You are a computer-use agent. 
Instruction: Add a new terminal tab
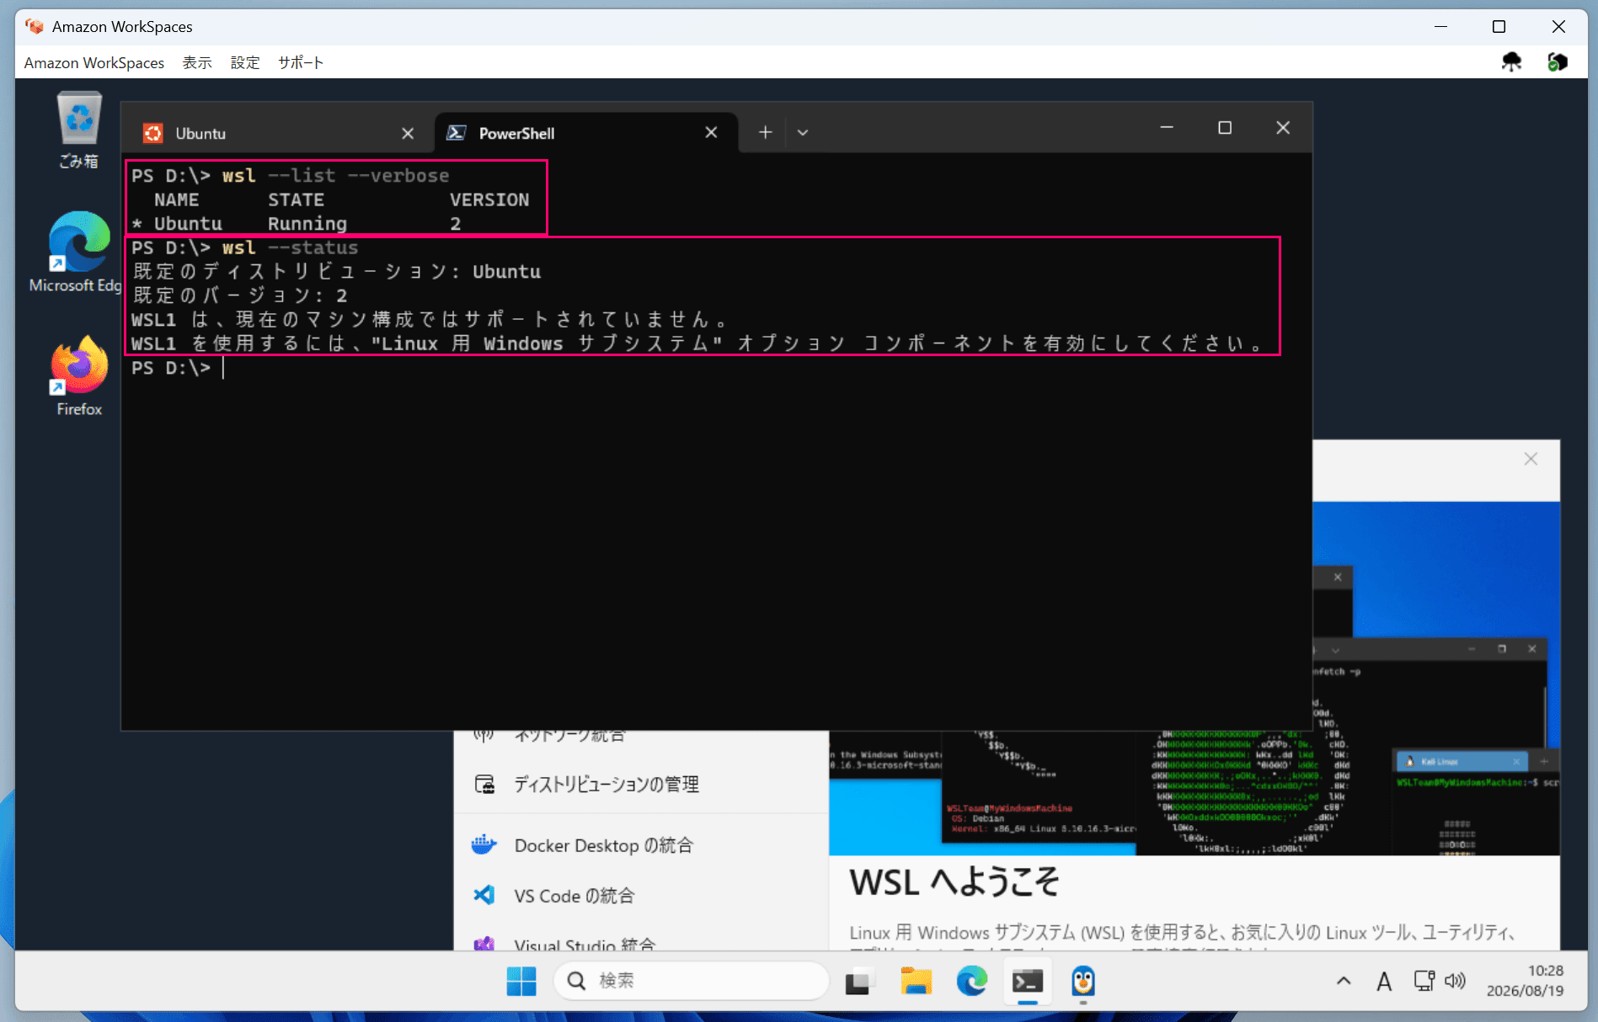point(765,132)
